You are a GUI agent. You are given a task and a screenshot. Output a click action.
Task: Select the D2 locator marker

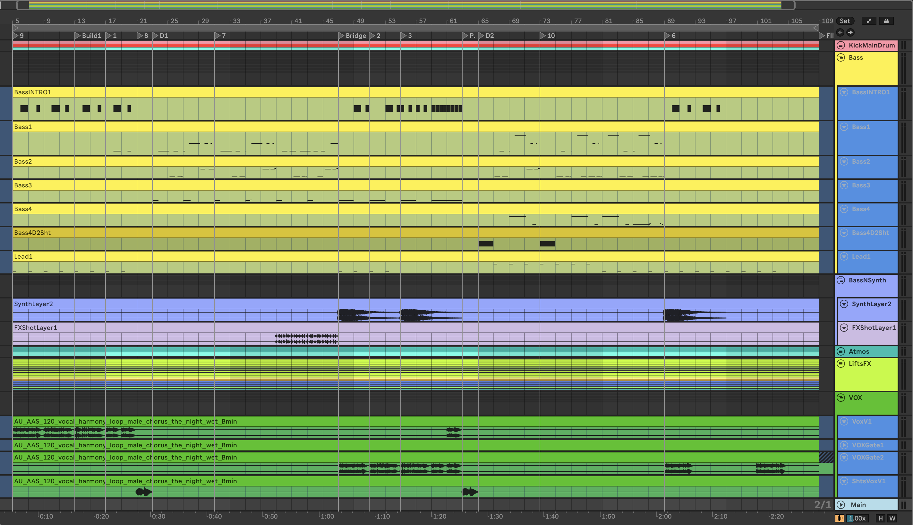click(481, 36)
